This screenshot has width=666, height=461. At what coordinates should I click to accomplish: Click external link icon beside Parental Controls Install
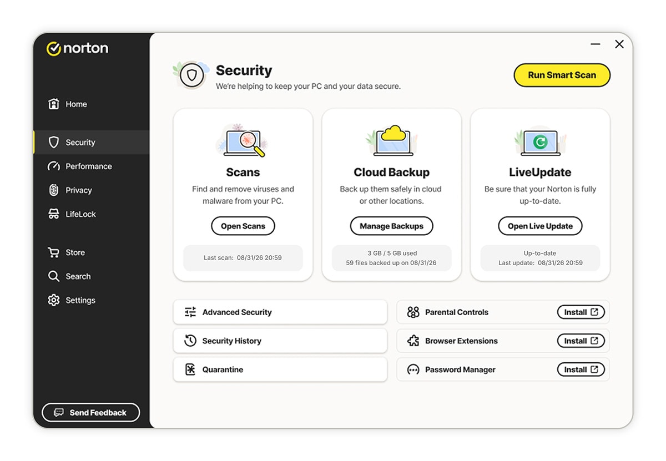[x=594, y=312]
